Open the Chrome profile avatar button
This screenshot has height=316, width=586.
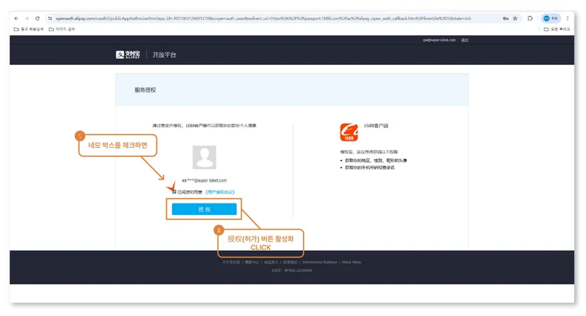551,18
